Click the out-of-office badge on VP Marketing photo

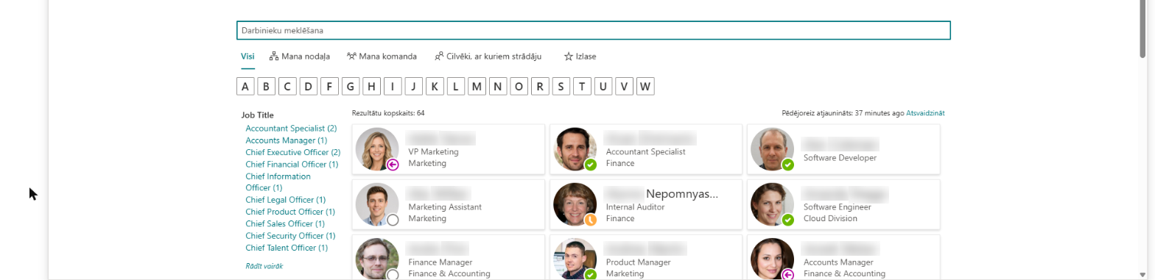click(x=393, y=165)
